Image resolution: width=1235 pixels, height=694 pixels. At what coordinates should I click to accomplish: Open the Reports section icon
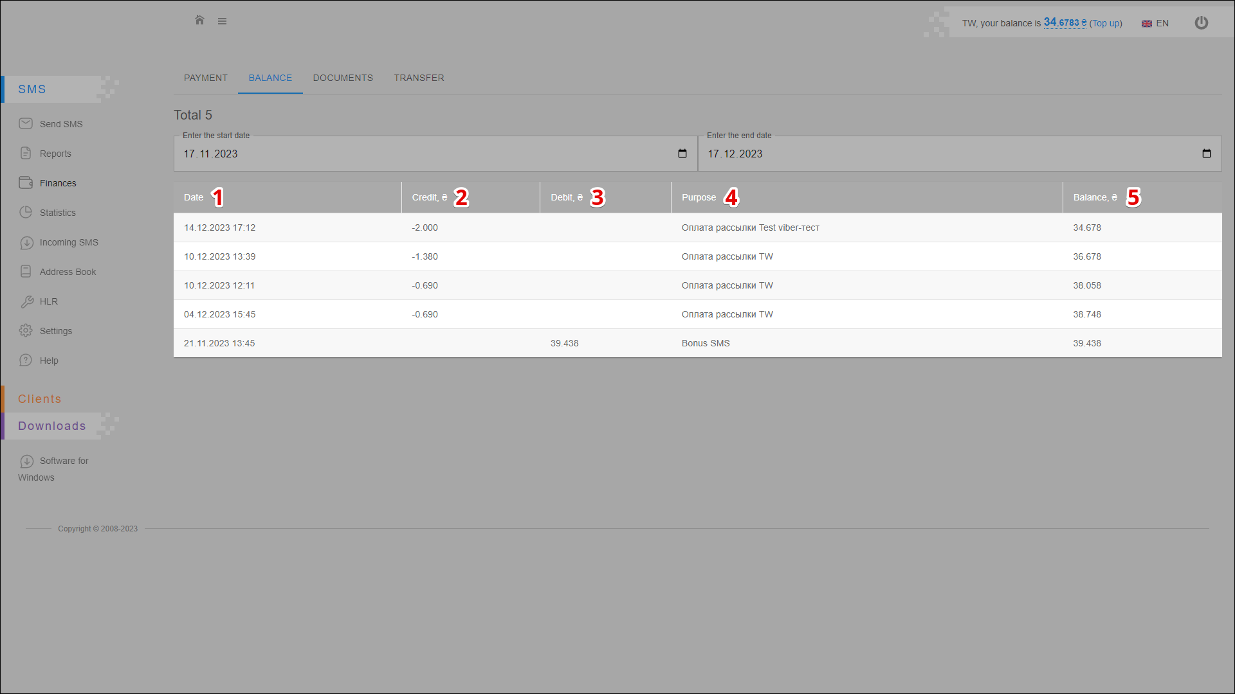[x=26, y=153]
